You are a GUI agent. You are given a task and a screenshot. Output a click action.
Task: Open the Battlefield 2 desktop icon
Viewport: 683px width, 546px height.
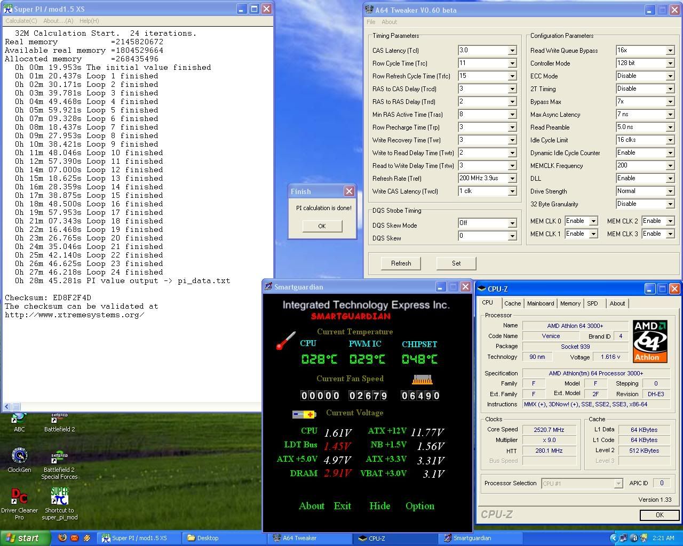click(x=59, y=420)
